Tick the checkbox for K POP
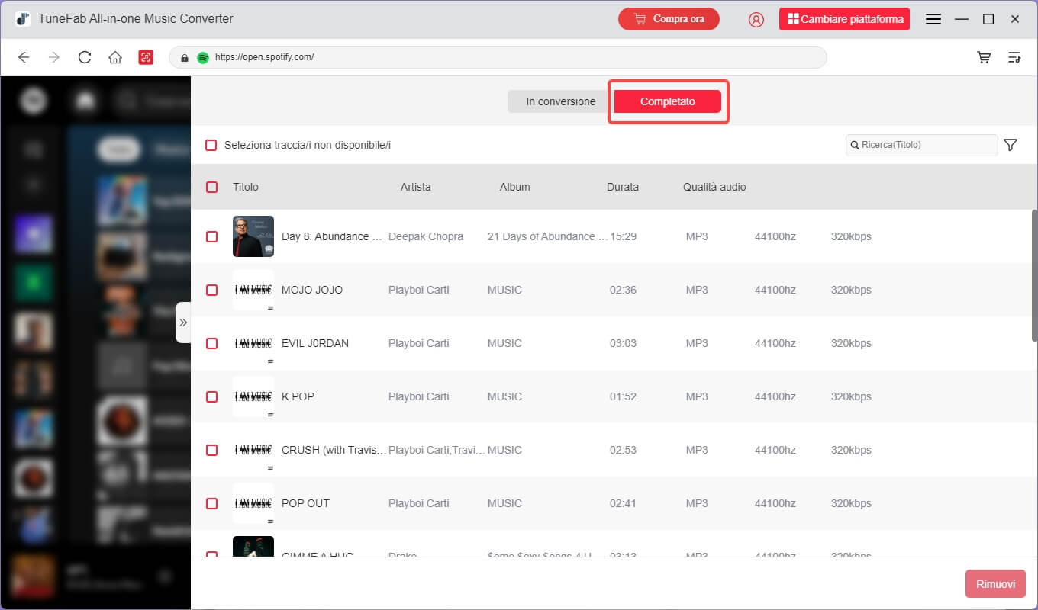Image resolution: width=1038 pixels, height=610 pixels. [x=211, y=396]
